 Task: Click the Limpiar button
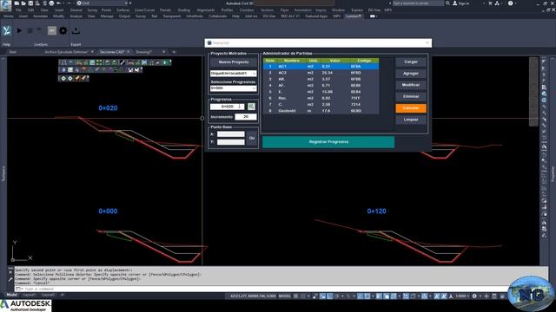[411, 120]
